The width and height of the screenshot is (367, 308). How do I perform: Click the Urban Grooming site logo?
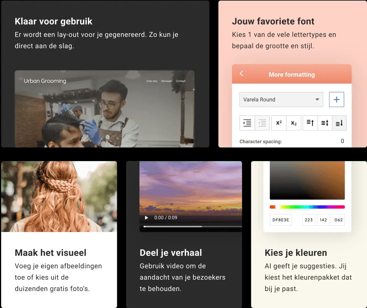pos(45,81)
